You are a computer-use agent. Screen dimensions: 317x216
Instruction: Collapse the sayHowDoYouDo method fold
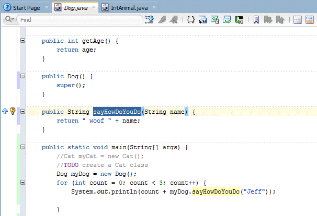(23, 112)
